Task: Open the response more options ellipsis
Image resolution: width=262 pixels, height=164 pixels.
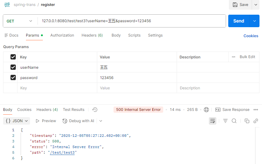Action: [256, 110]
